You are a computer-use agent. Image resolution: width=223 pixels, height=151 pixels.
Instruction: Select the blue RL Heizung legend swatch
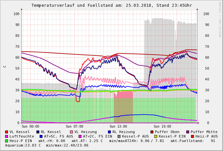109,132
